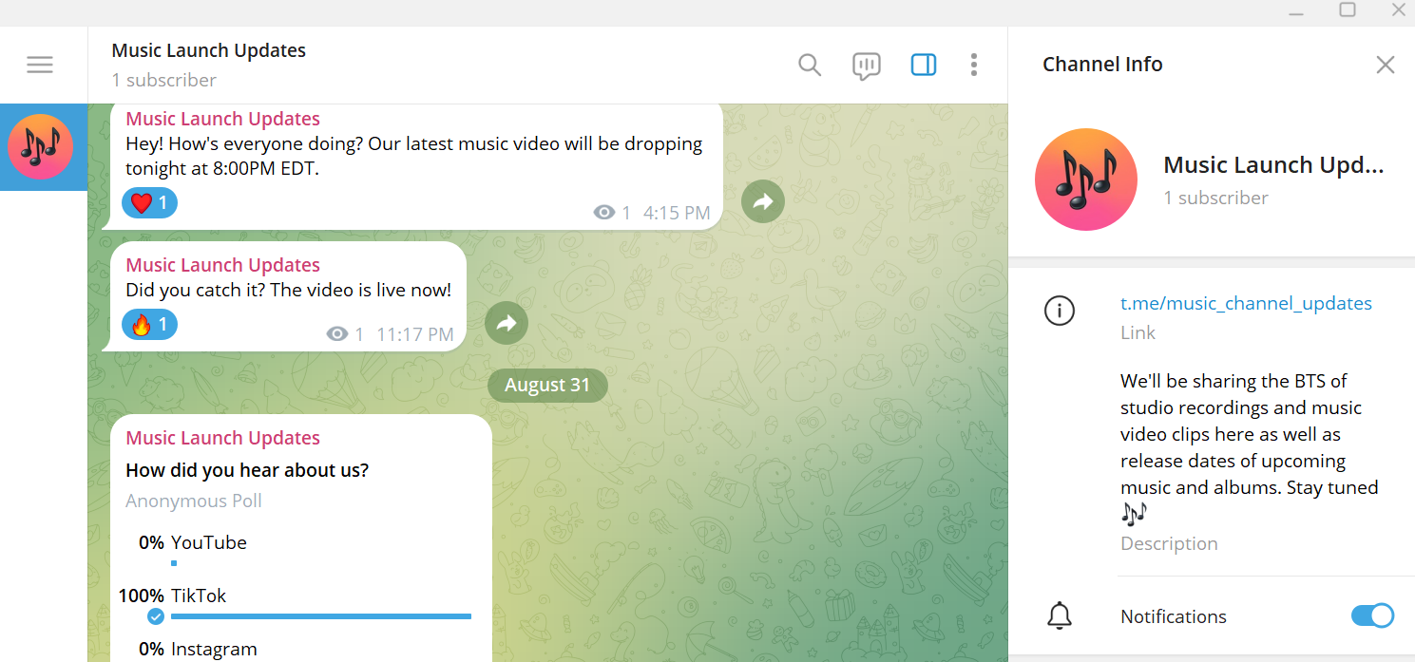The image size is (1415, 662).
Task: Click the August 31 date separator
Action: click(x=547, y=385)
